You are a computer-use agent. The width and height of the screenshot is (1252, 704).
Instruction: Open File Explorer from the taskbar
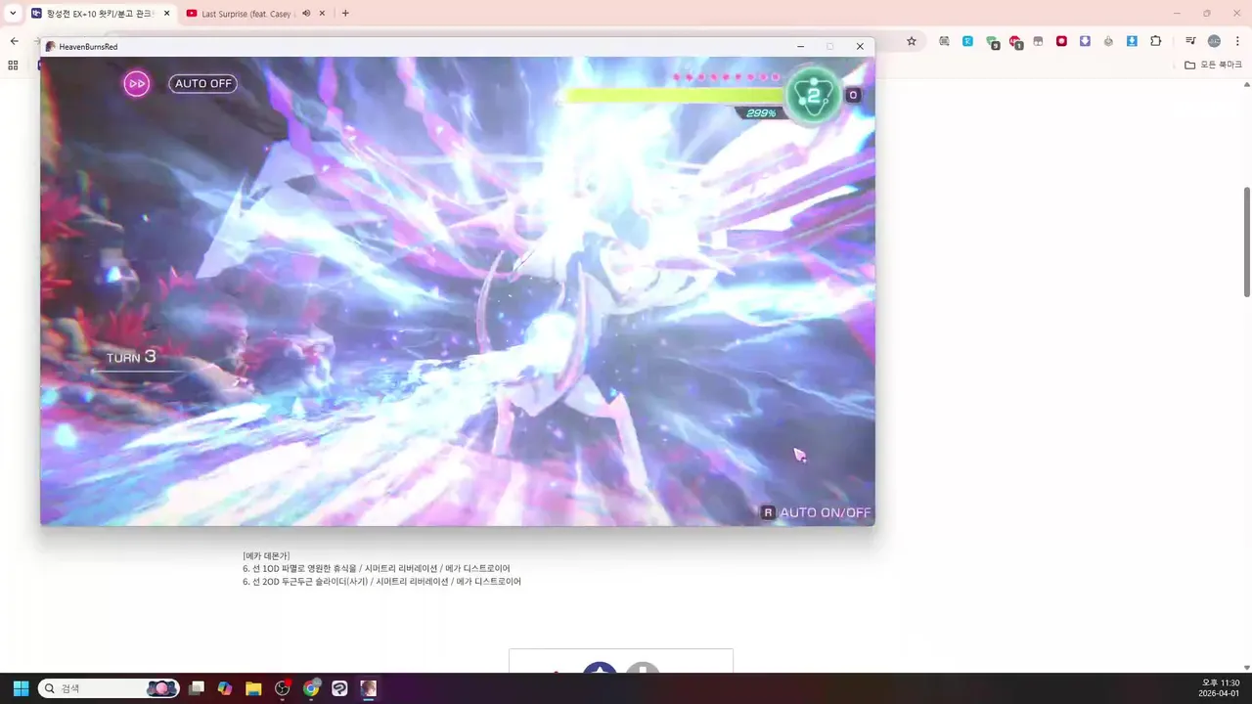(x=253, y=688)
